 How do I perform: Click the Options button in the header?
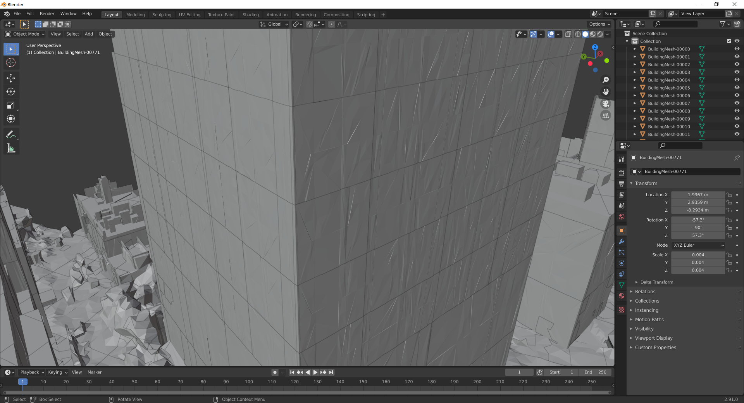click(599, 24)
